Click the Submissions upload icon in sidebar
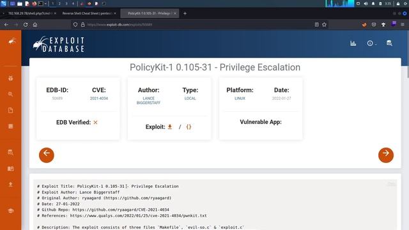Image resolution: width=409 pixels, height=230 pixels. point(11,185)
